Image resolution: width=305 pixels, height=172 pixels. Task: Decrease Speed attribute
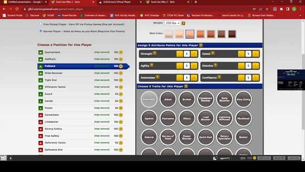[241, 54]
